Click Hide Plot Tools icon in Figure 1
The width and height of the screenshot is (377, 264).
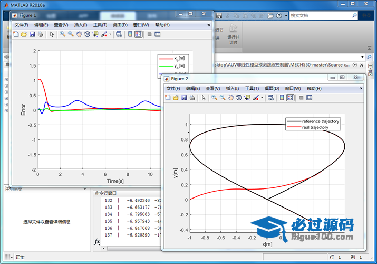coord(149,34)
